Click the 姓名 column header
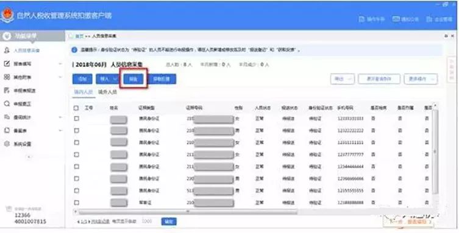Viewport: 459px width, 233px height. point(114,108)
